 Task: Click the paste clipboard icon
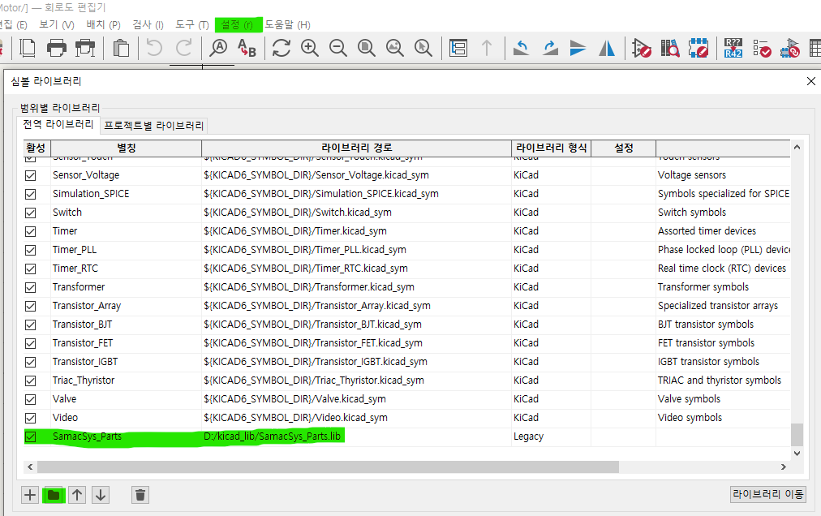tap(121, 48)
